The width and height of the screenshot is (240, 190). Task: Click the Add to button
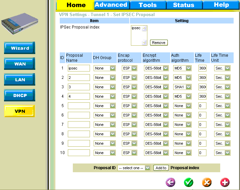[161, 168]
